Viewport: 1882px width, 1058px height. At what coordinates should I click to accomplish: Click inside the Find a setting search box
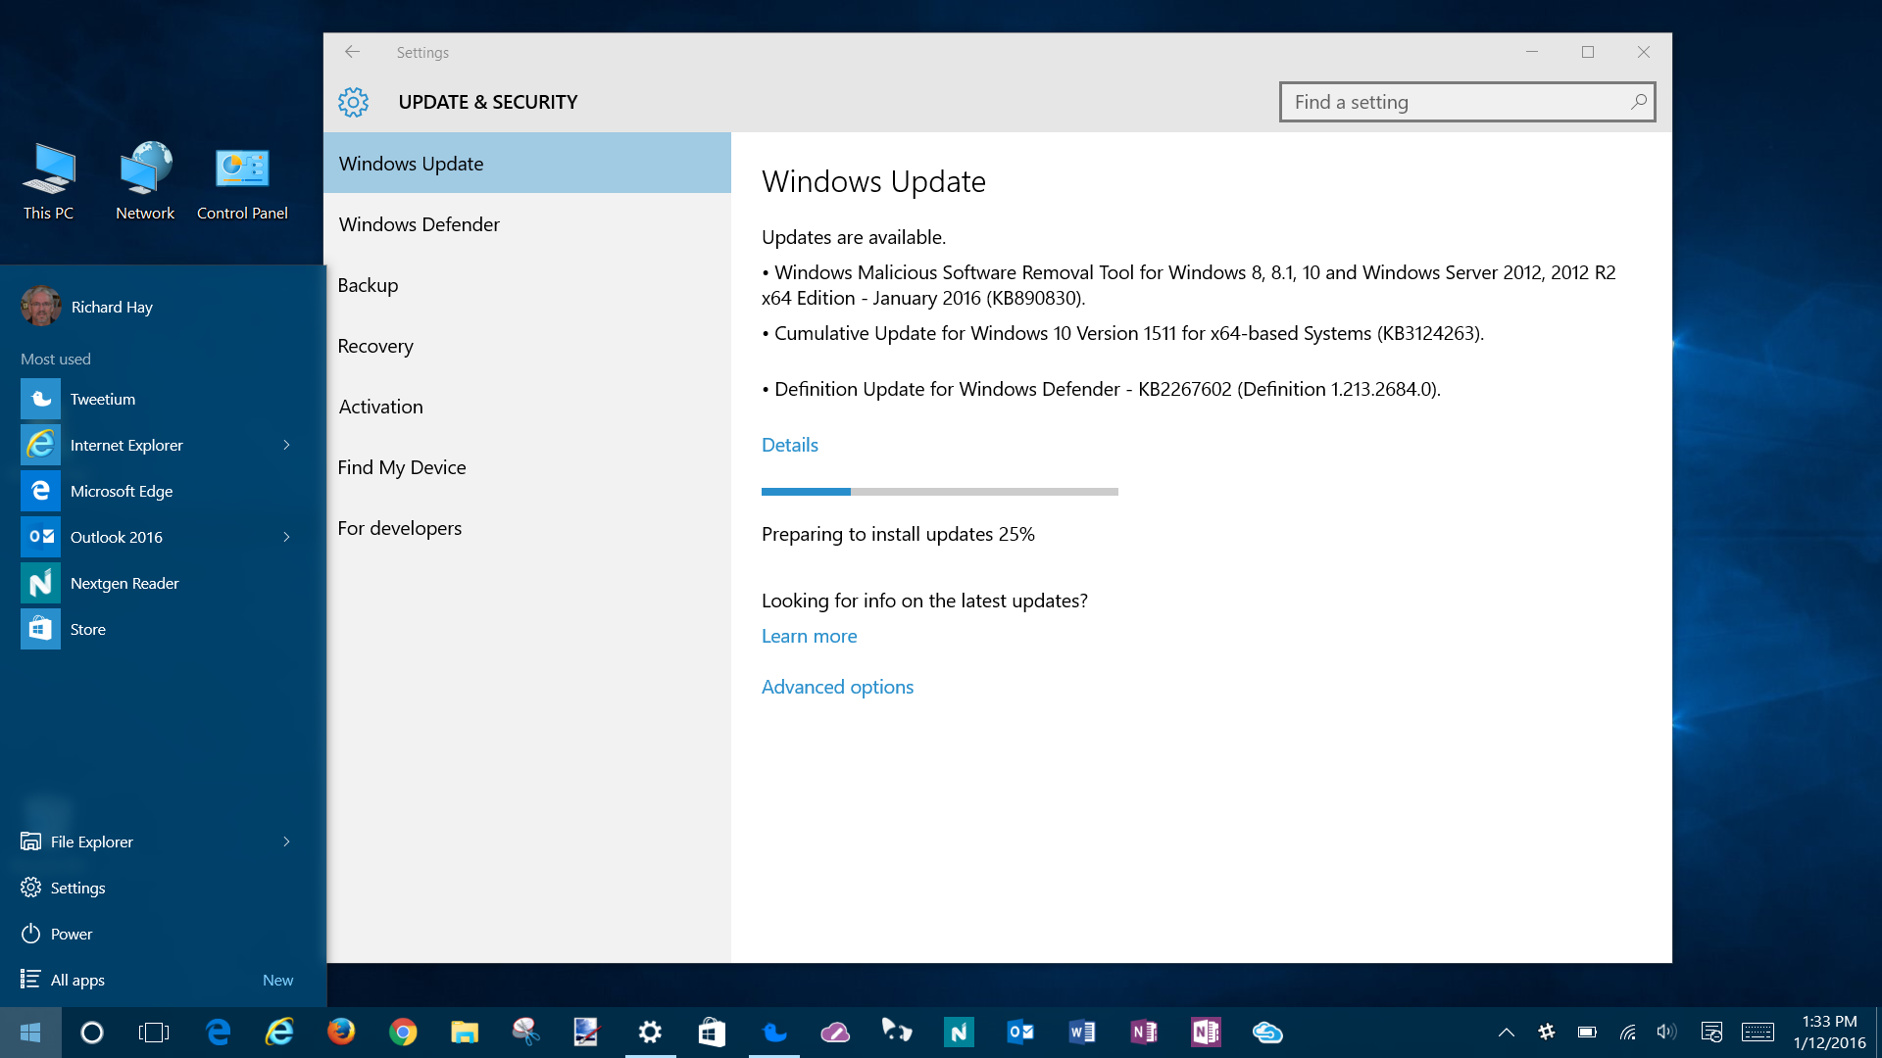coord(1465,102)
